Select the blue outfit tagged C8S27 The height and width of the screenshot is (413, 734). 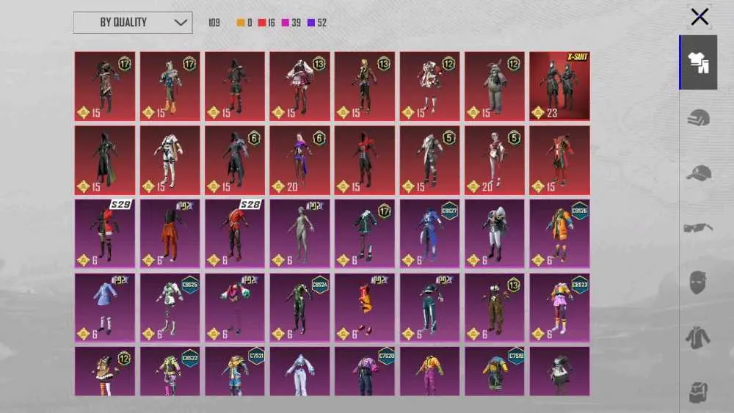[x=429, y=234]
